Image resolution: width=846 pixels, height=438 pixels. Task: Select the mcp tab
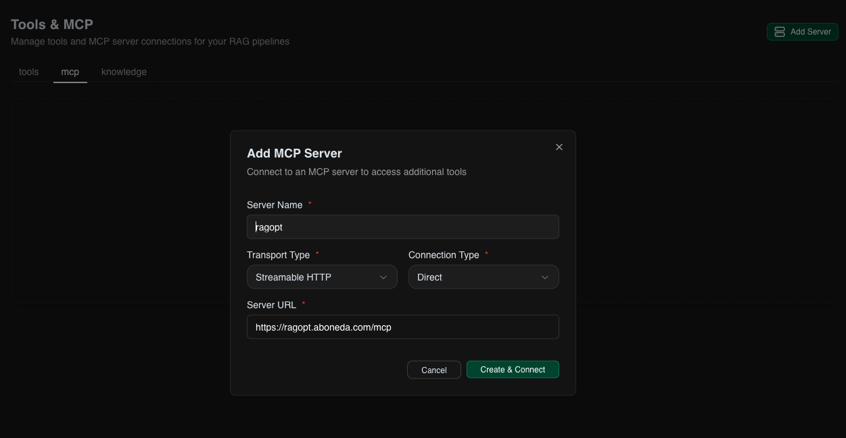(x=70, y=72)
